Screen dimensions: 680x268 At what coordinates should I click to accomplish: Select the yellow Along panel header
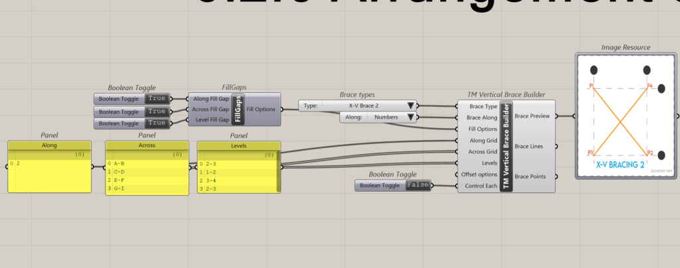pos(49,145)
